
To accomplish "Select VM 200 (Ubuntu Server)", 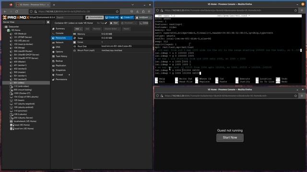I will click(x=24, y=118).
